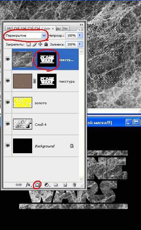Switch to the Оп tab

16,28
